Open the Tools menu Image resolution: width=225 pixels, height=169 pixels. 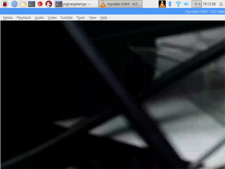(x=81, y=18)
